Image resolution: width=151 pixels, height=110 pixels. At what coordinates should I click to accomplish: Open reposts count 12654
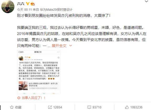click(x=57, y=107)
